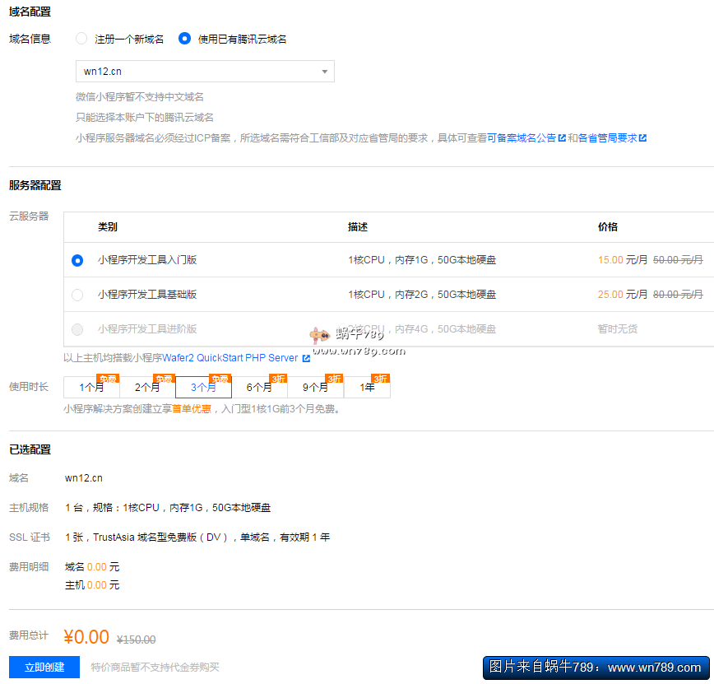This screenshot has height=684, width=714.
Task: Select 小程序开发工具基础版 server radio button
Action: [77, 295]
